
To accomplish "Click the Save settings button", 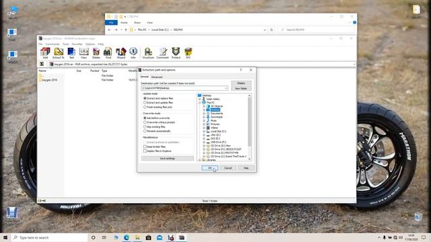I will click(x=168, y=159).
